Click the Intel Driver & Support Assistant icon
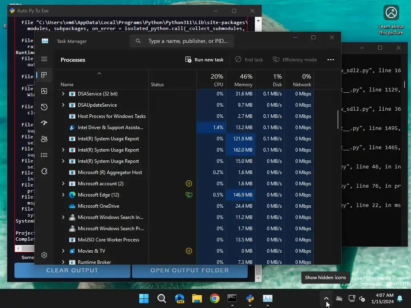The height and width of the screenshot is (308, 411). coord(72,128)
